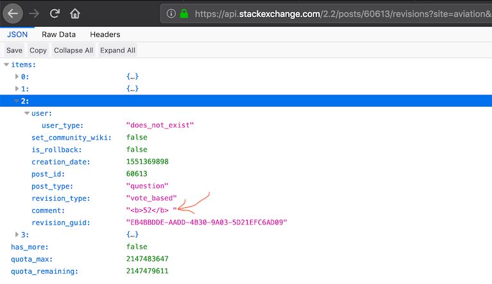492x284 pixels.
Task: Click the {…} value of item 1
Action: pos(132,89)
